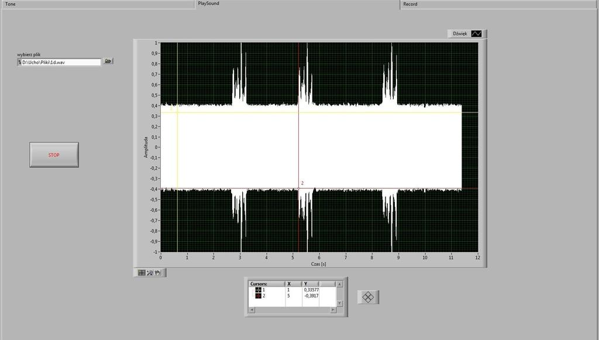The image size is (599, 340).
Task: Click X value 1 of cursor 1
Action: point(288,290)
